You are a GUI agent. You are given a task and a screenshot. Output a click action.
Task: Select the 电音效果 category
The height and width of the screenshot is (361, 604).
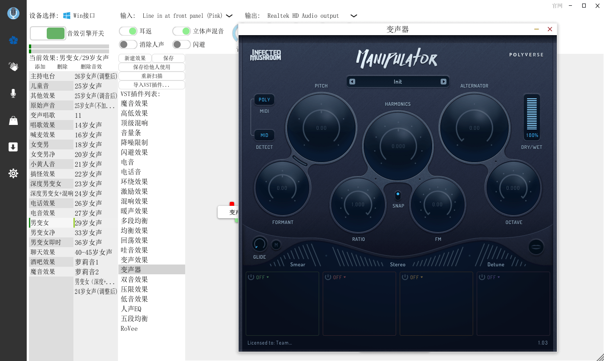point(51,213)
